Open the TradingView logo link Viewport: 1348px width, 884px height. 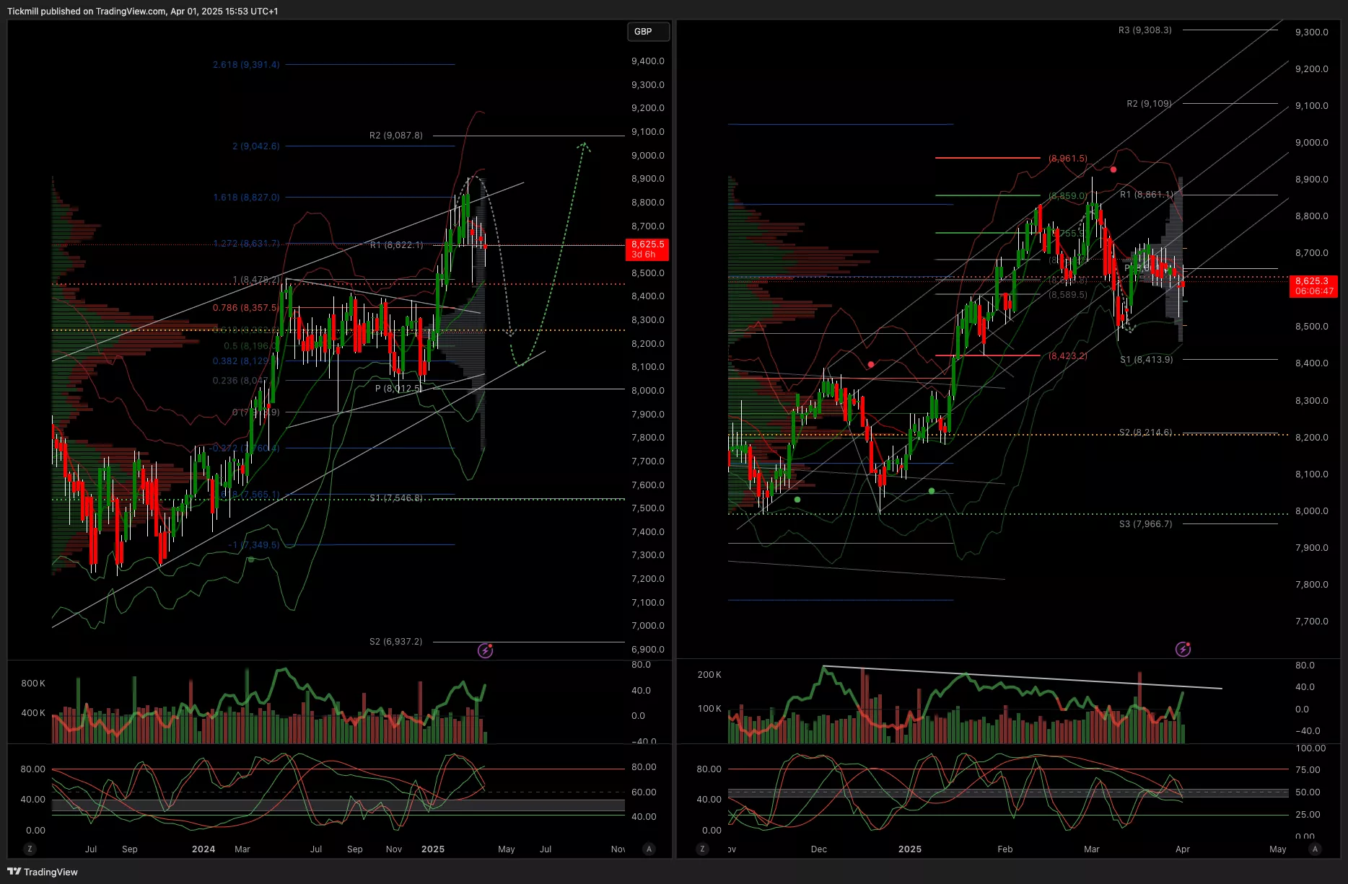pos(43,872)
